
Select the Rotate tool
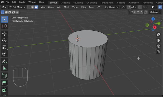point(4,40)
